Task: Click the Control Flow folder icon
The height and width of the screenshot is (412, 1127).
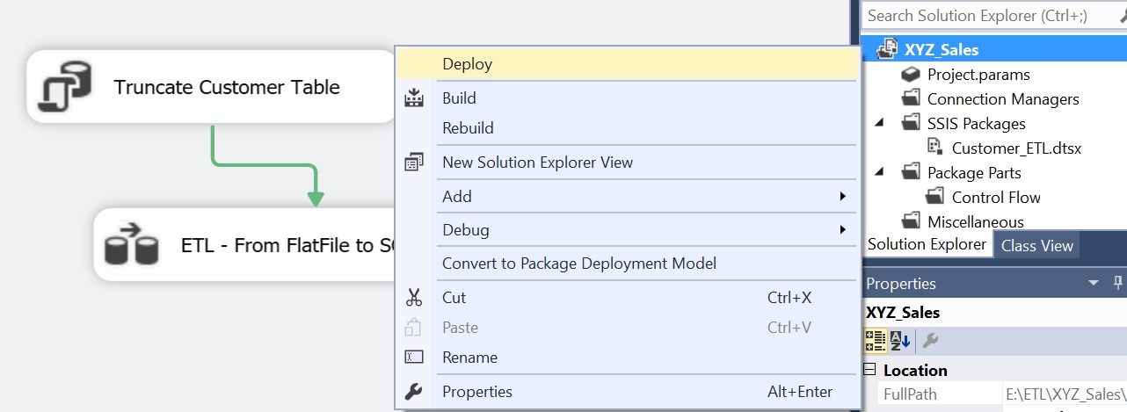Action: point(936,198)
